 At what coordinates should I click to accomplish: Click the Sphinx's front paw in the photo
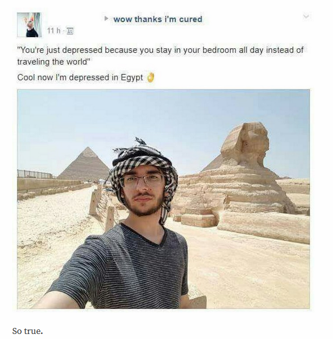pyautogui.click(x=264, y=226)
